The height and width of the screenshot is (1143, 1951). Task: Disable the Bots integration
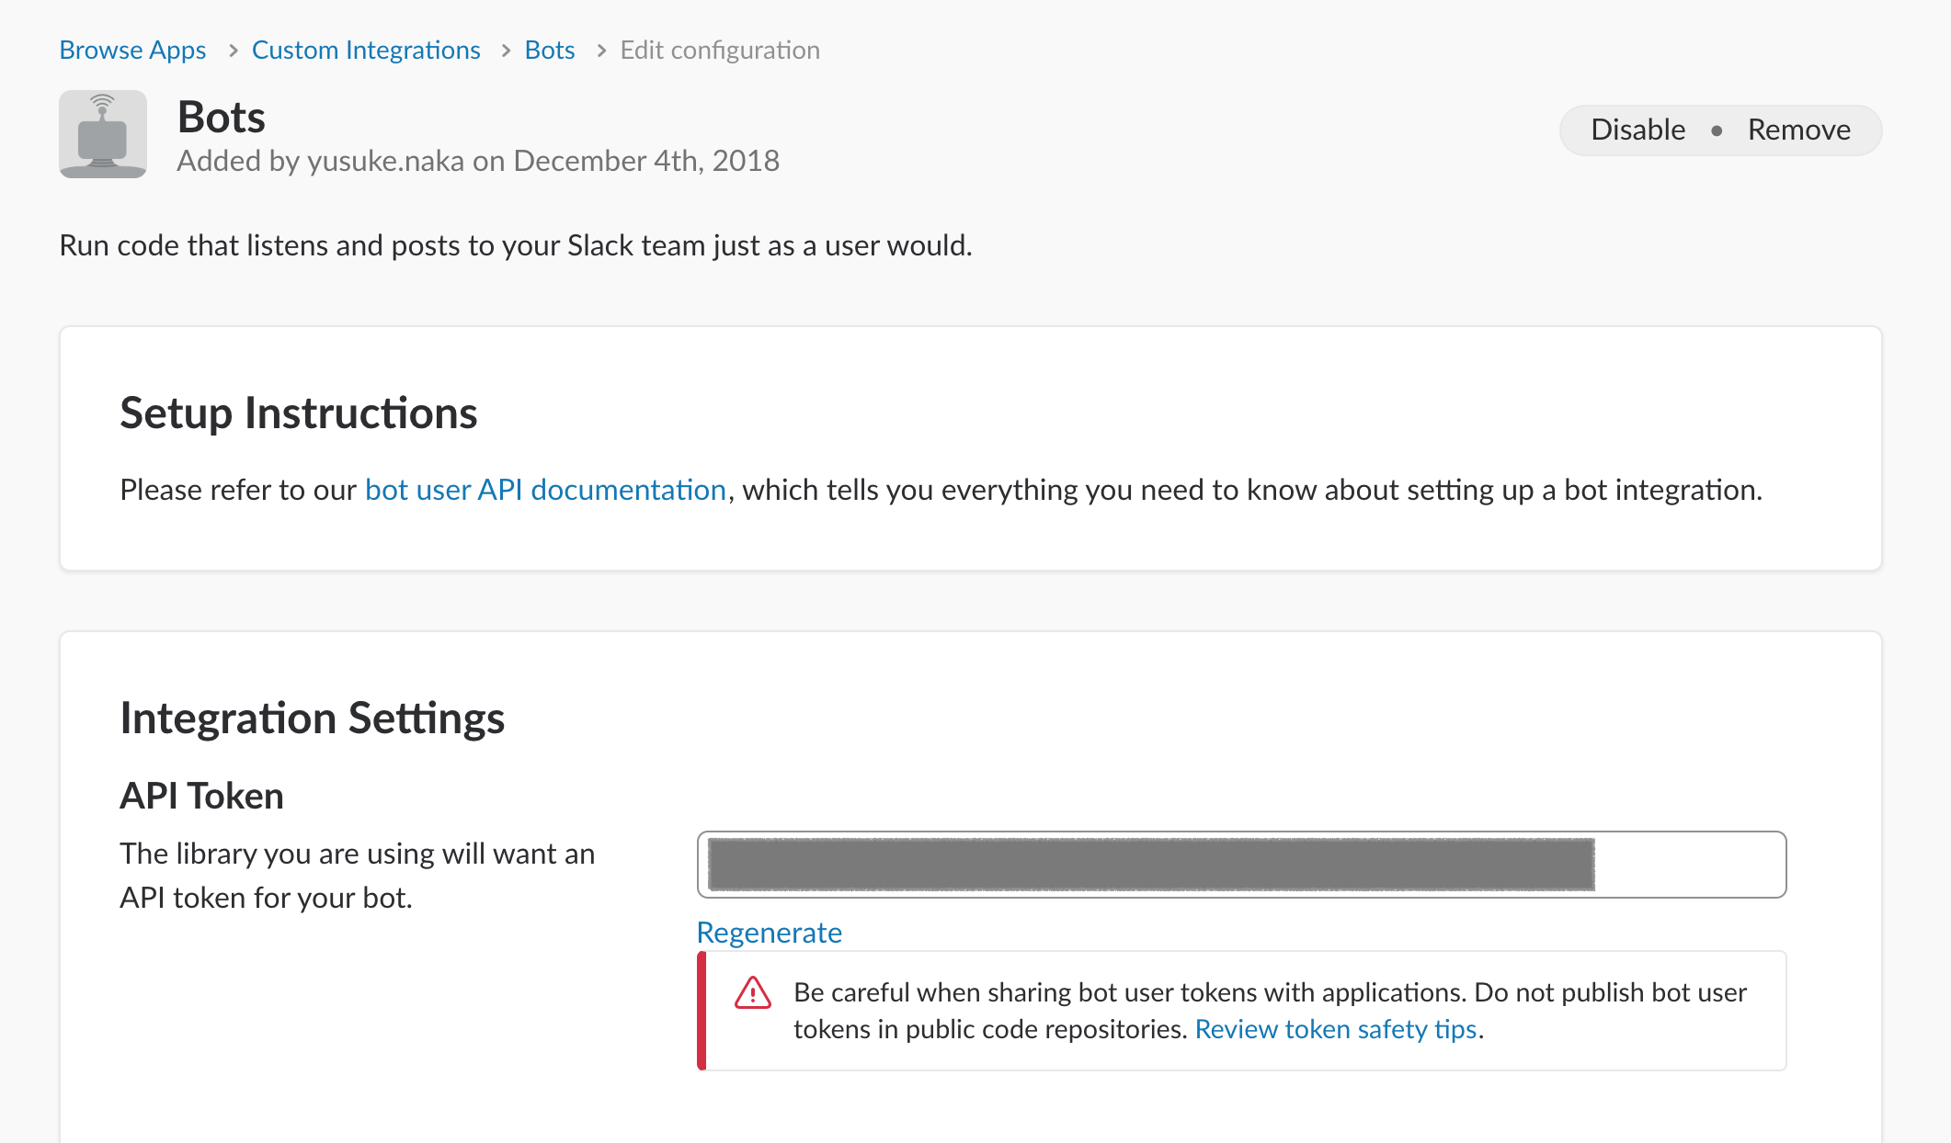pos(1638,130)
